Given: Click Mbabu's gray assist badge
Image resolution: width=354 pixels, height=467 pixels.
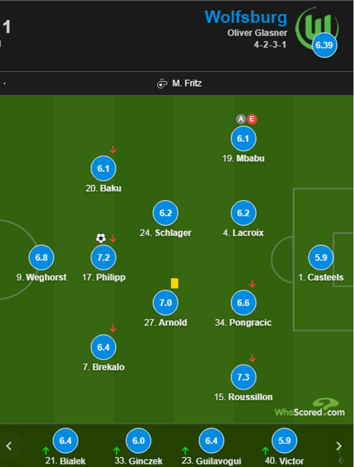Looking at the screenshot, I should tap(241, 119).
